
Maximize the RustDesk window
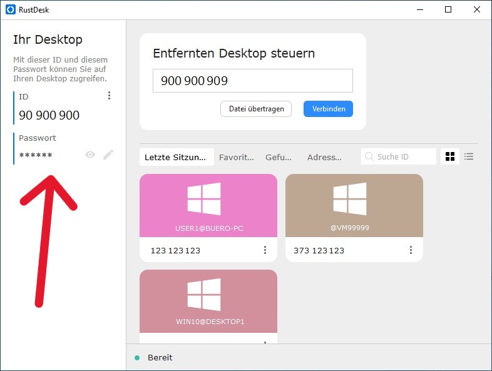448,10
